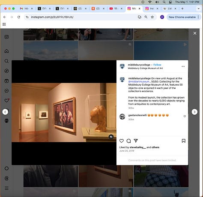
Task: Open Notifications heart in sidebar
Action: (6, 101)
